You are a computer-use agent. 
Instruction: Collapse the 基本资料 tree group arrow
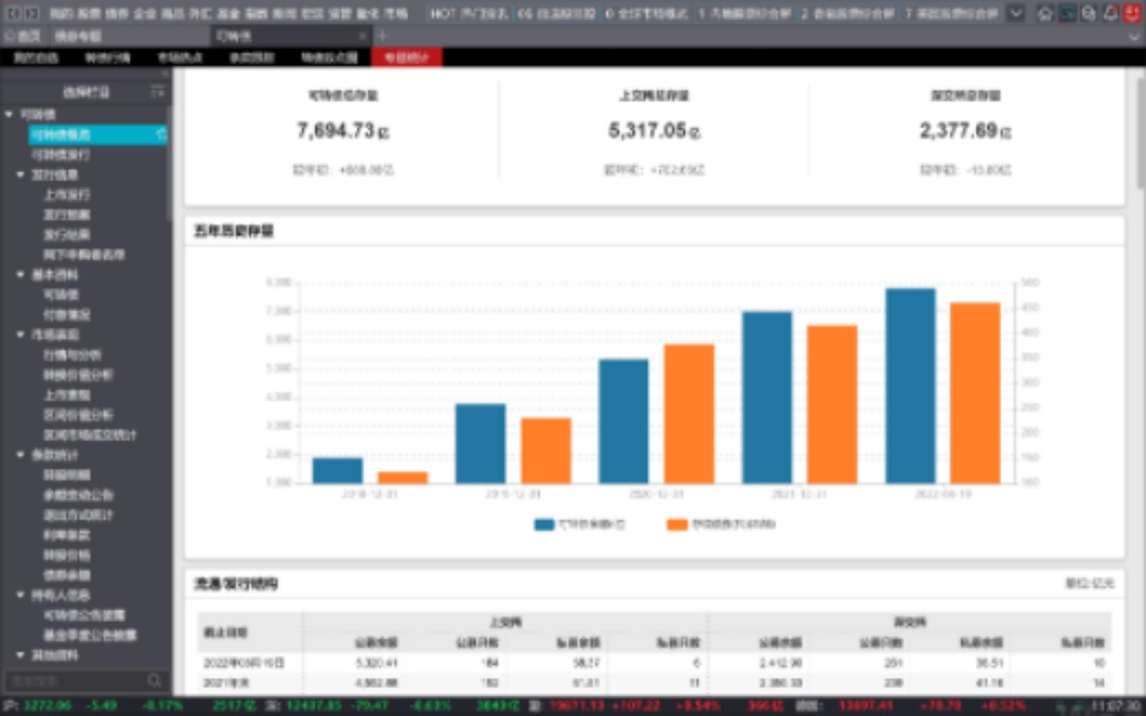click(21, 274)
